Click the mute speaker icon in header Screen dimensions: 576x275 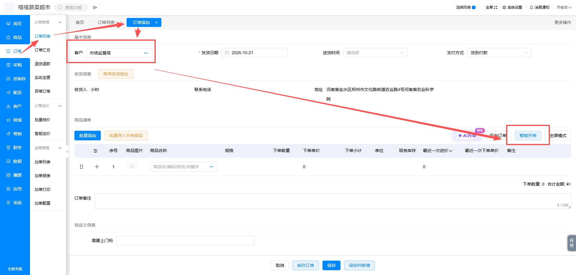click(x=95, y=7)
